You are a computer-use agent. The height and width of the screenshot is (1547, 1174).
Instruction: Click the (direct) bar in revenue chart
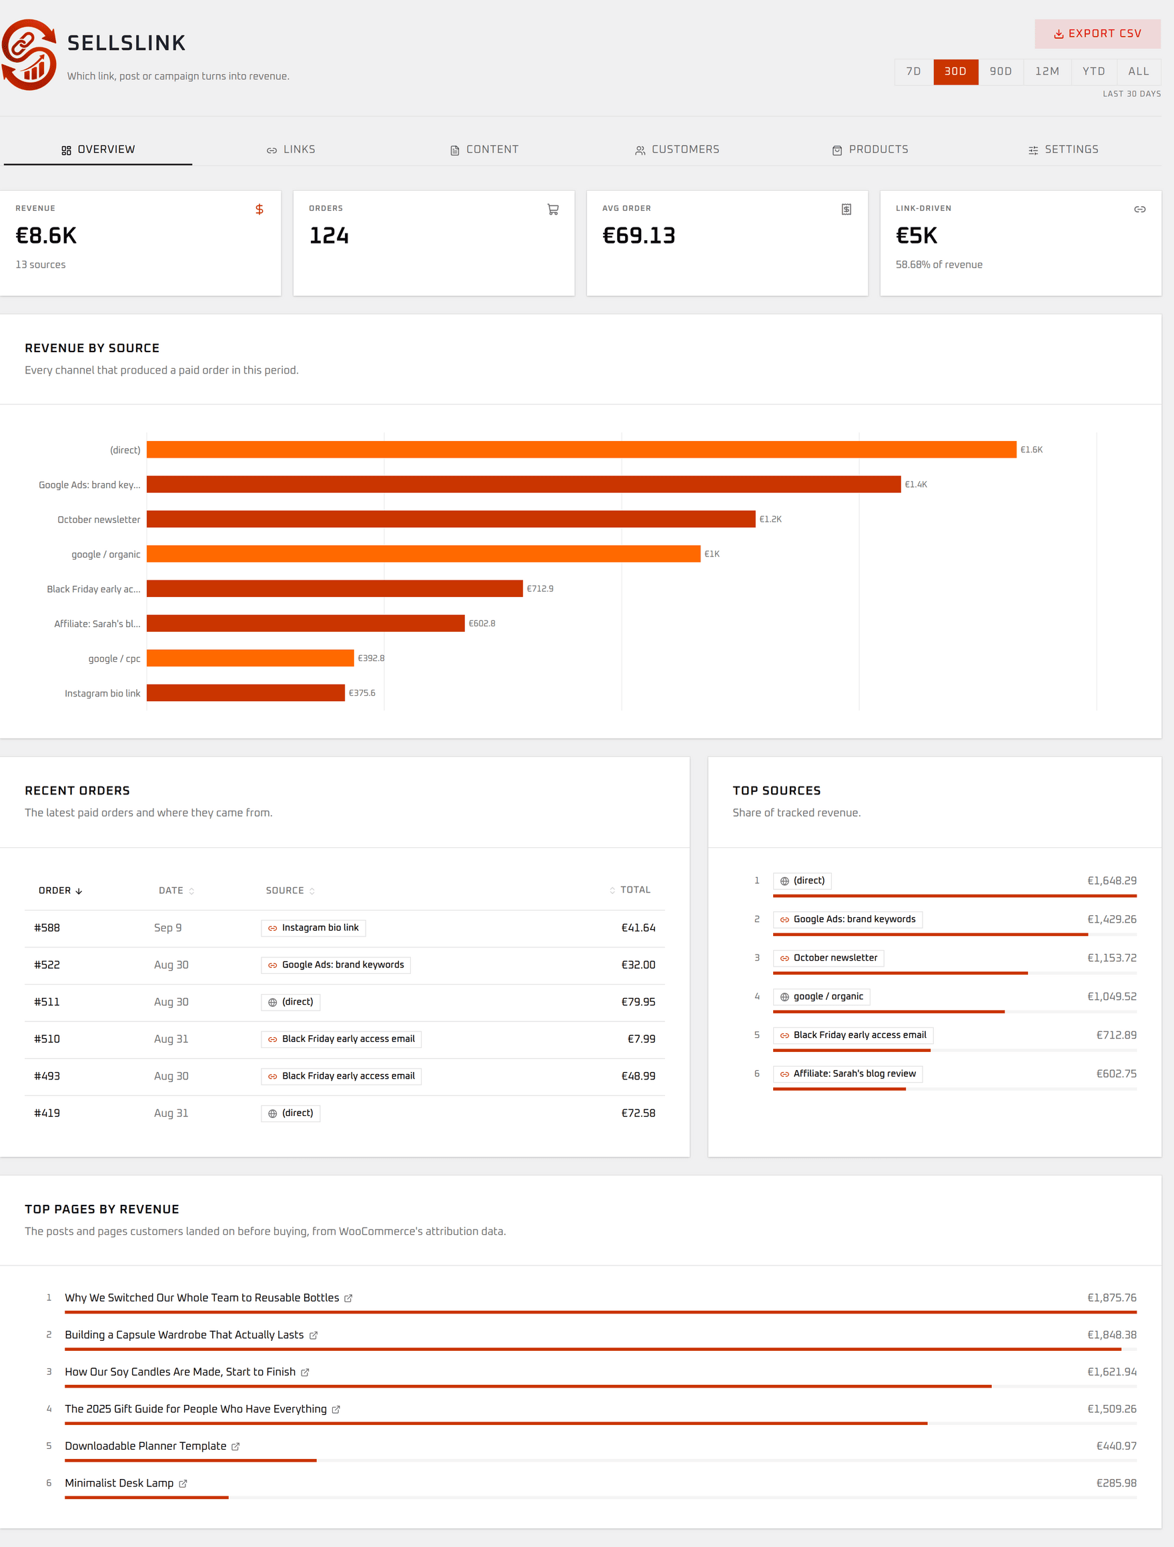581,450
